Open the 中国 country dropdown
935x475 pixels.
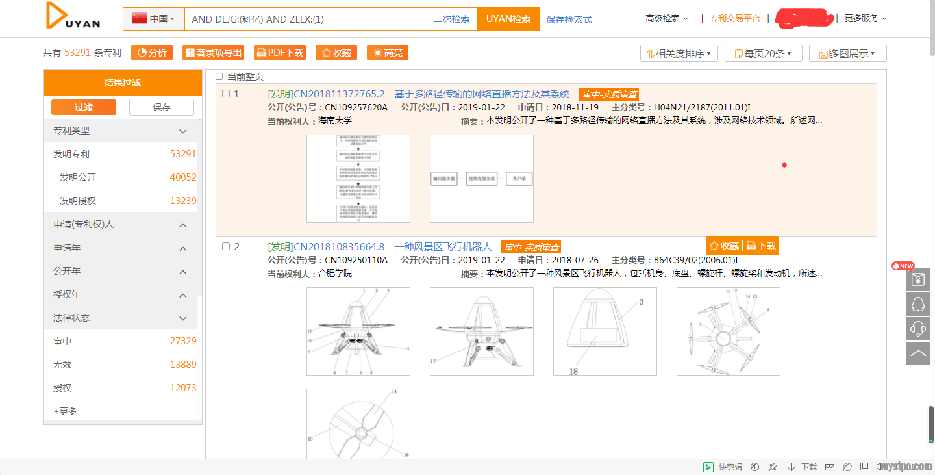tap(153, 19)
